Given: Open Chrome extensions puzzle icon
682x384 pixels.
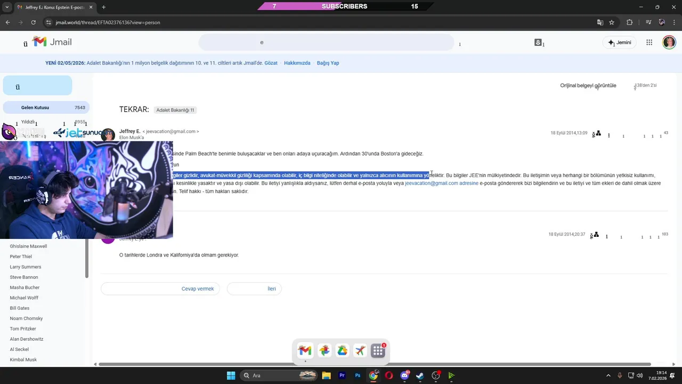Looking at the screenshot, I should (629, 22).
